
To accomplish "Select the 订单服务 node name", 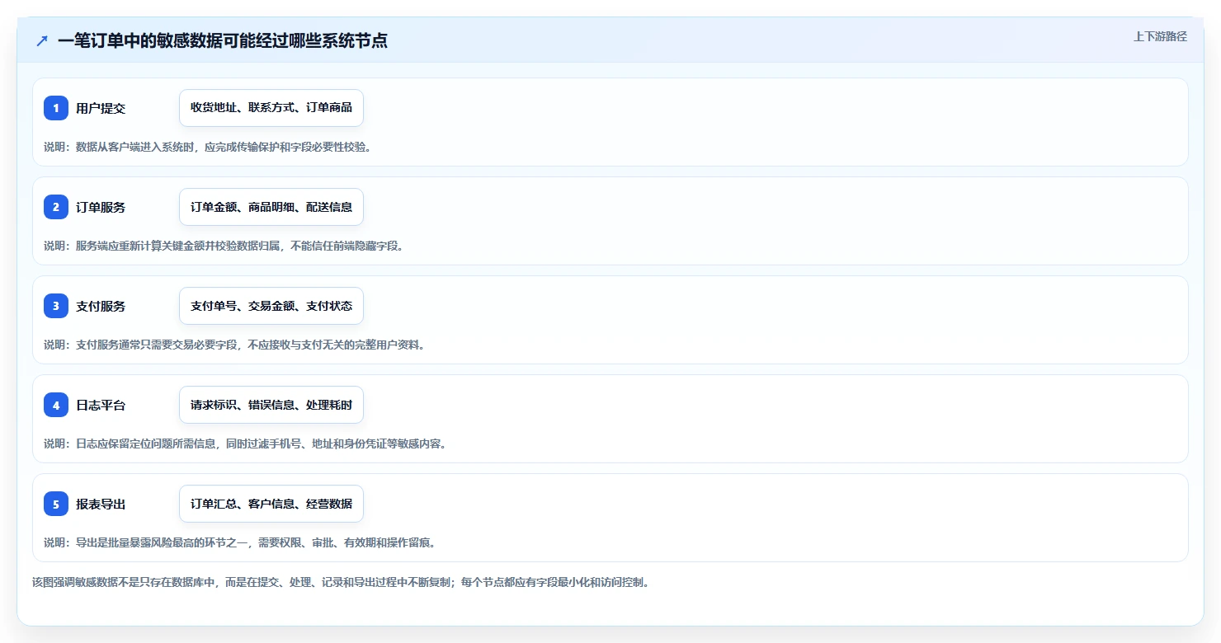I will (x=101, y=207).
